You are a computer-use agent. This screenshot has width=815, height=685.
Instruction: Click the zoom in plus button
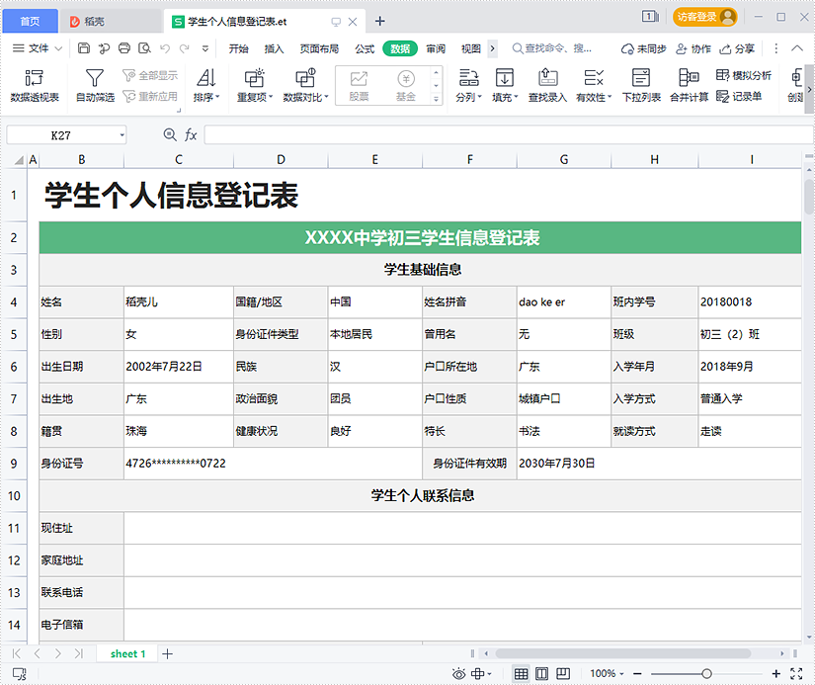(776, 674)
